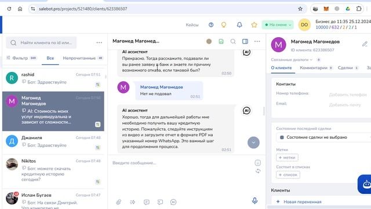Open the Джамиля conversation
The width and height of the screenshot is (371, 209).
pos(53,142)
